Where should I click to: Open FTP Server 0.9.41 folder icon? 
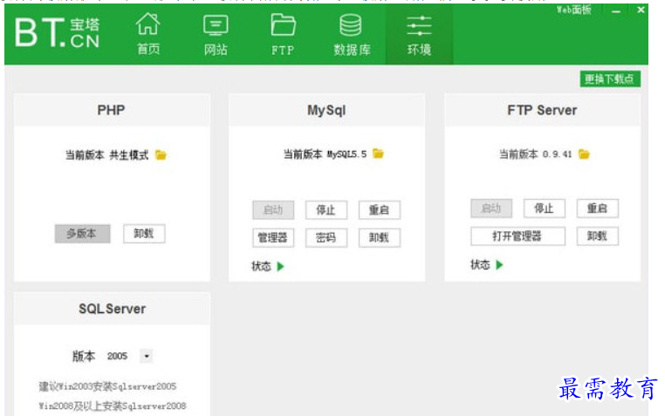pyautogui.click(x=584, y=153)
